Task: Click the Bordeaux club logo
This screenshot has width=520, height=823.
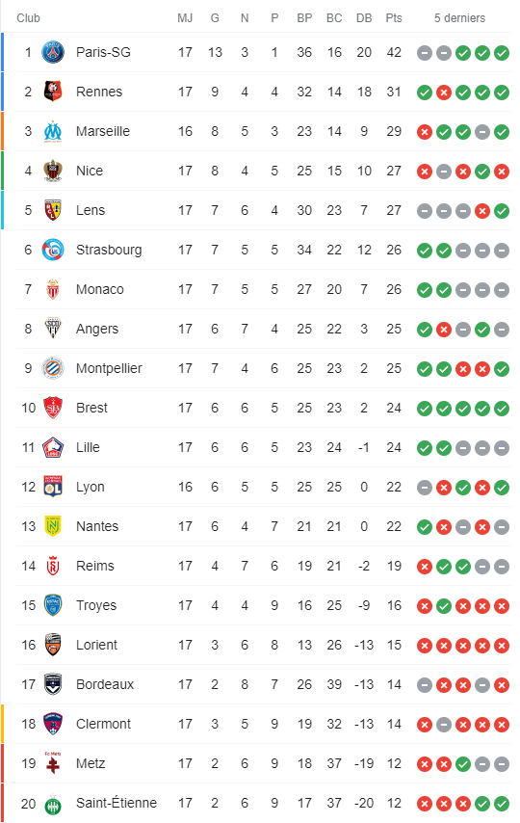Action: pos(52,684)
